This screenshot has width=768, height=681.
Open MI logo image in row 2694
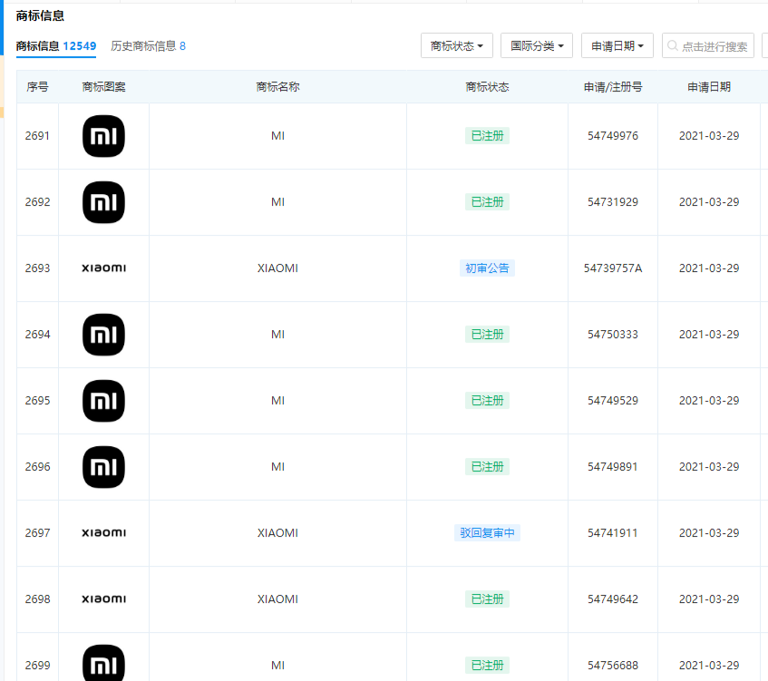coord(103,335)
